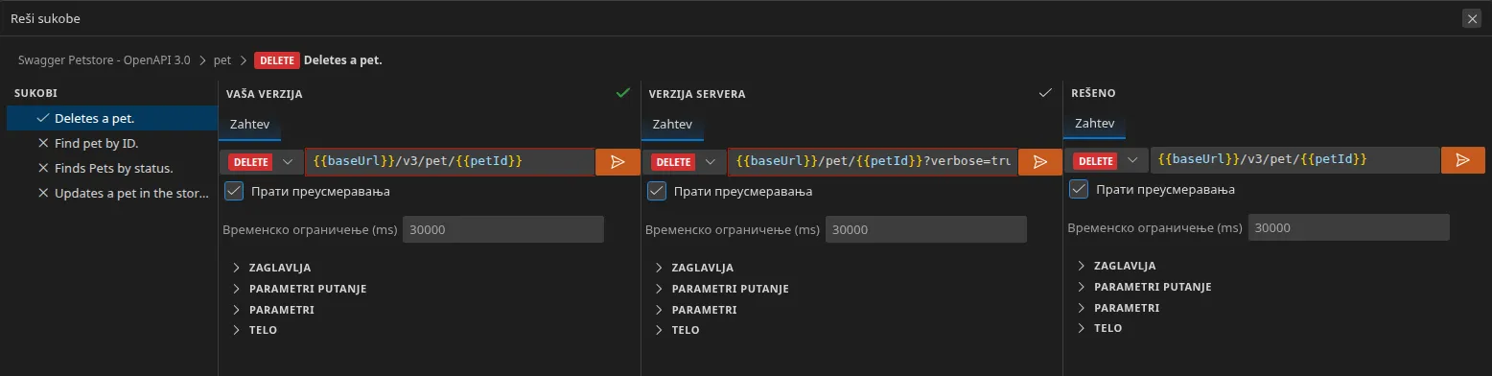The image size is (1492, 376).
Task: Edit timeout field in Rešeno panel
Action: pos(1349,228)
